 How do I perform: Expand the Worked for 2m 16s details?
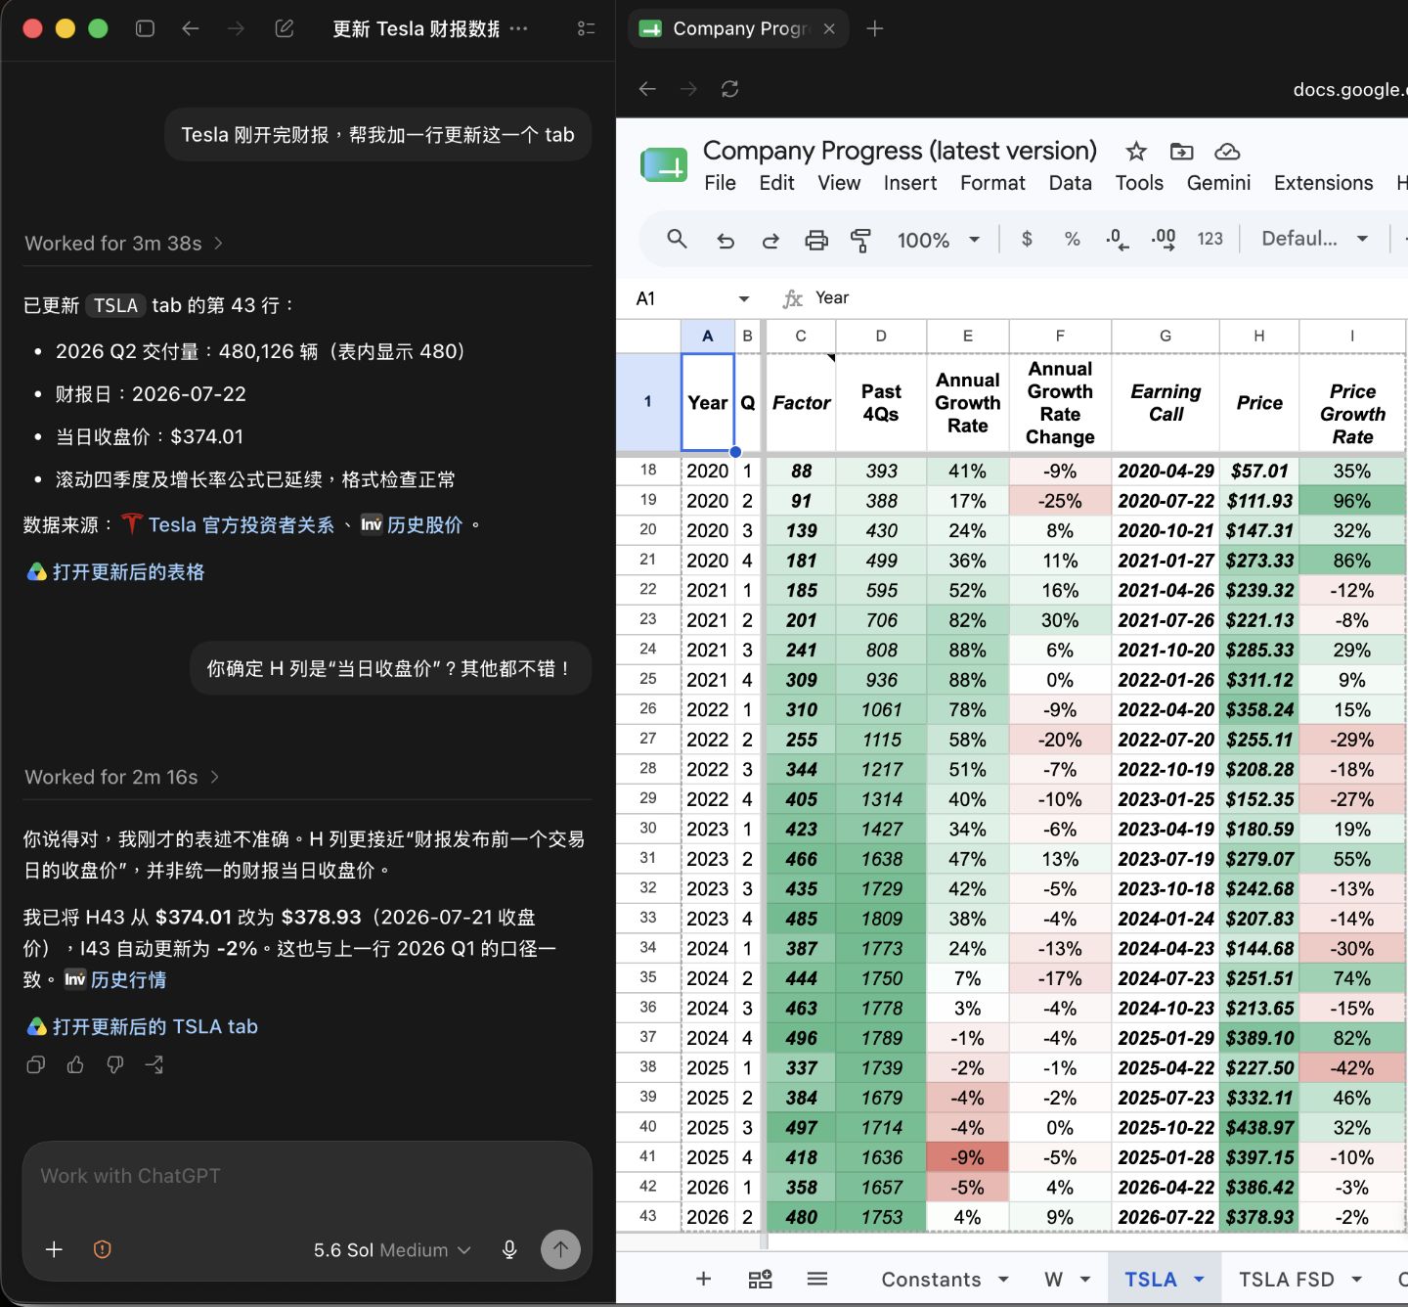122,777
